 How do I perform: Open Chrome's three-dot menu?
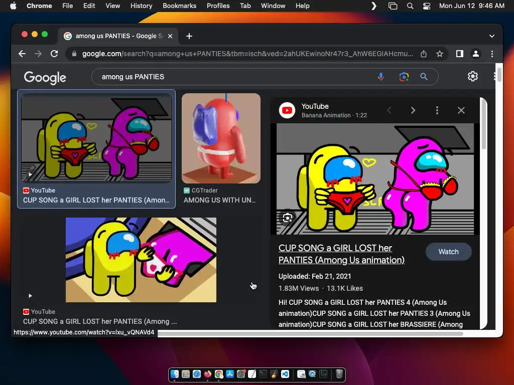click(x=492, y=54)
